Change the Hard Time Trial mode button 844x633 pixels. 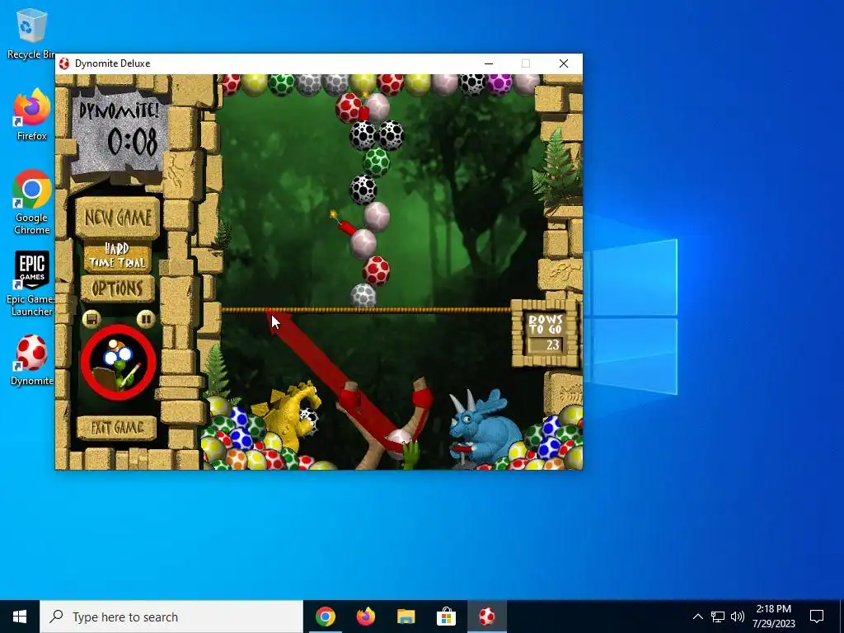pos(117,256)
